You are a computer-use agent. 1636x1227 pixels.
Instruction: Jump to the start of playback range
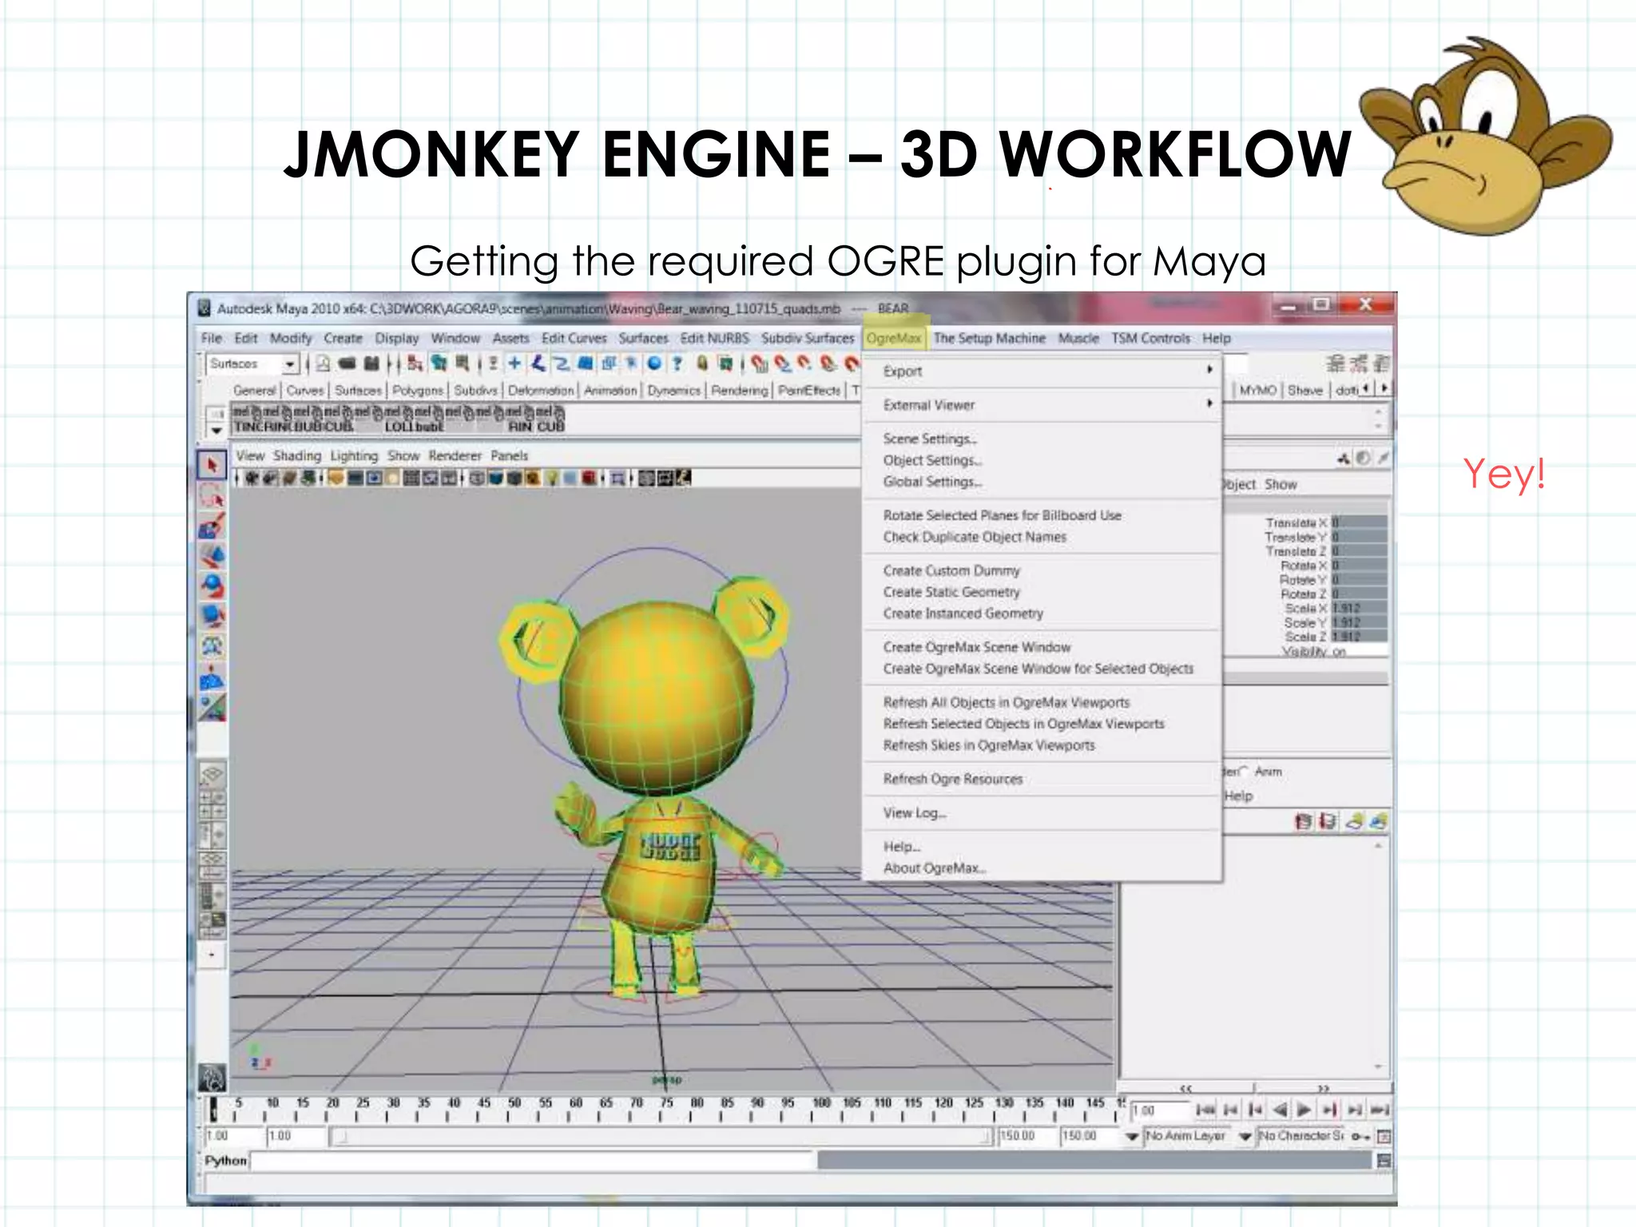(x=1205, y=1110)
